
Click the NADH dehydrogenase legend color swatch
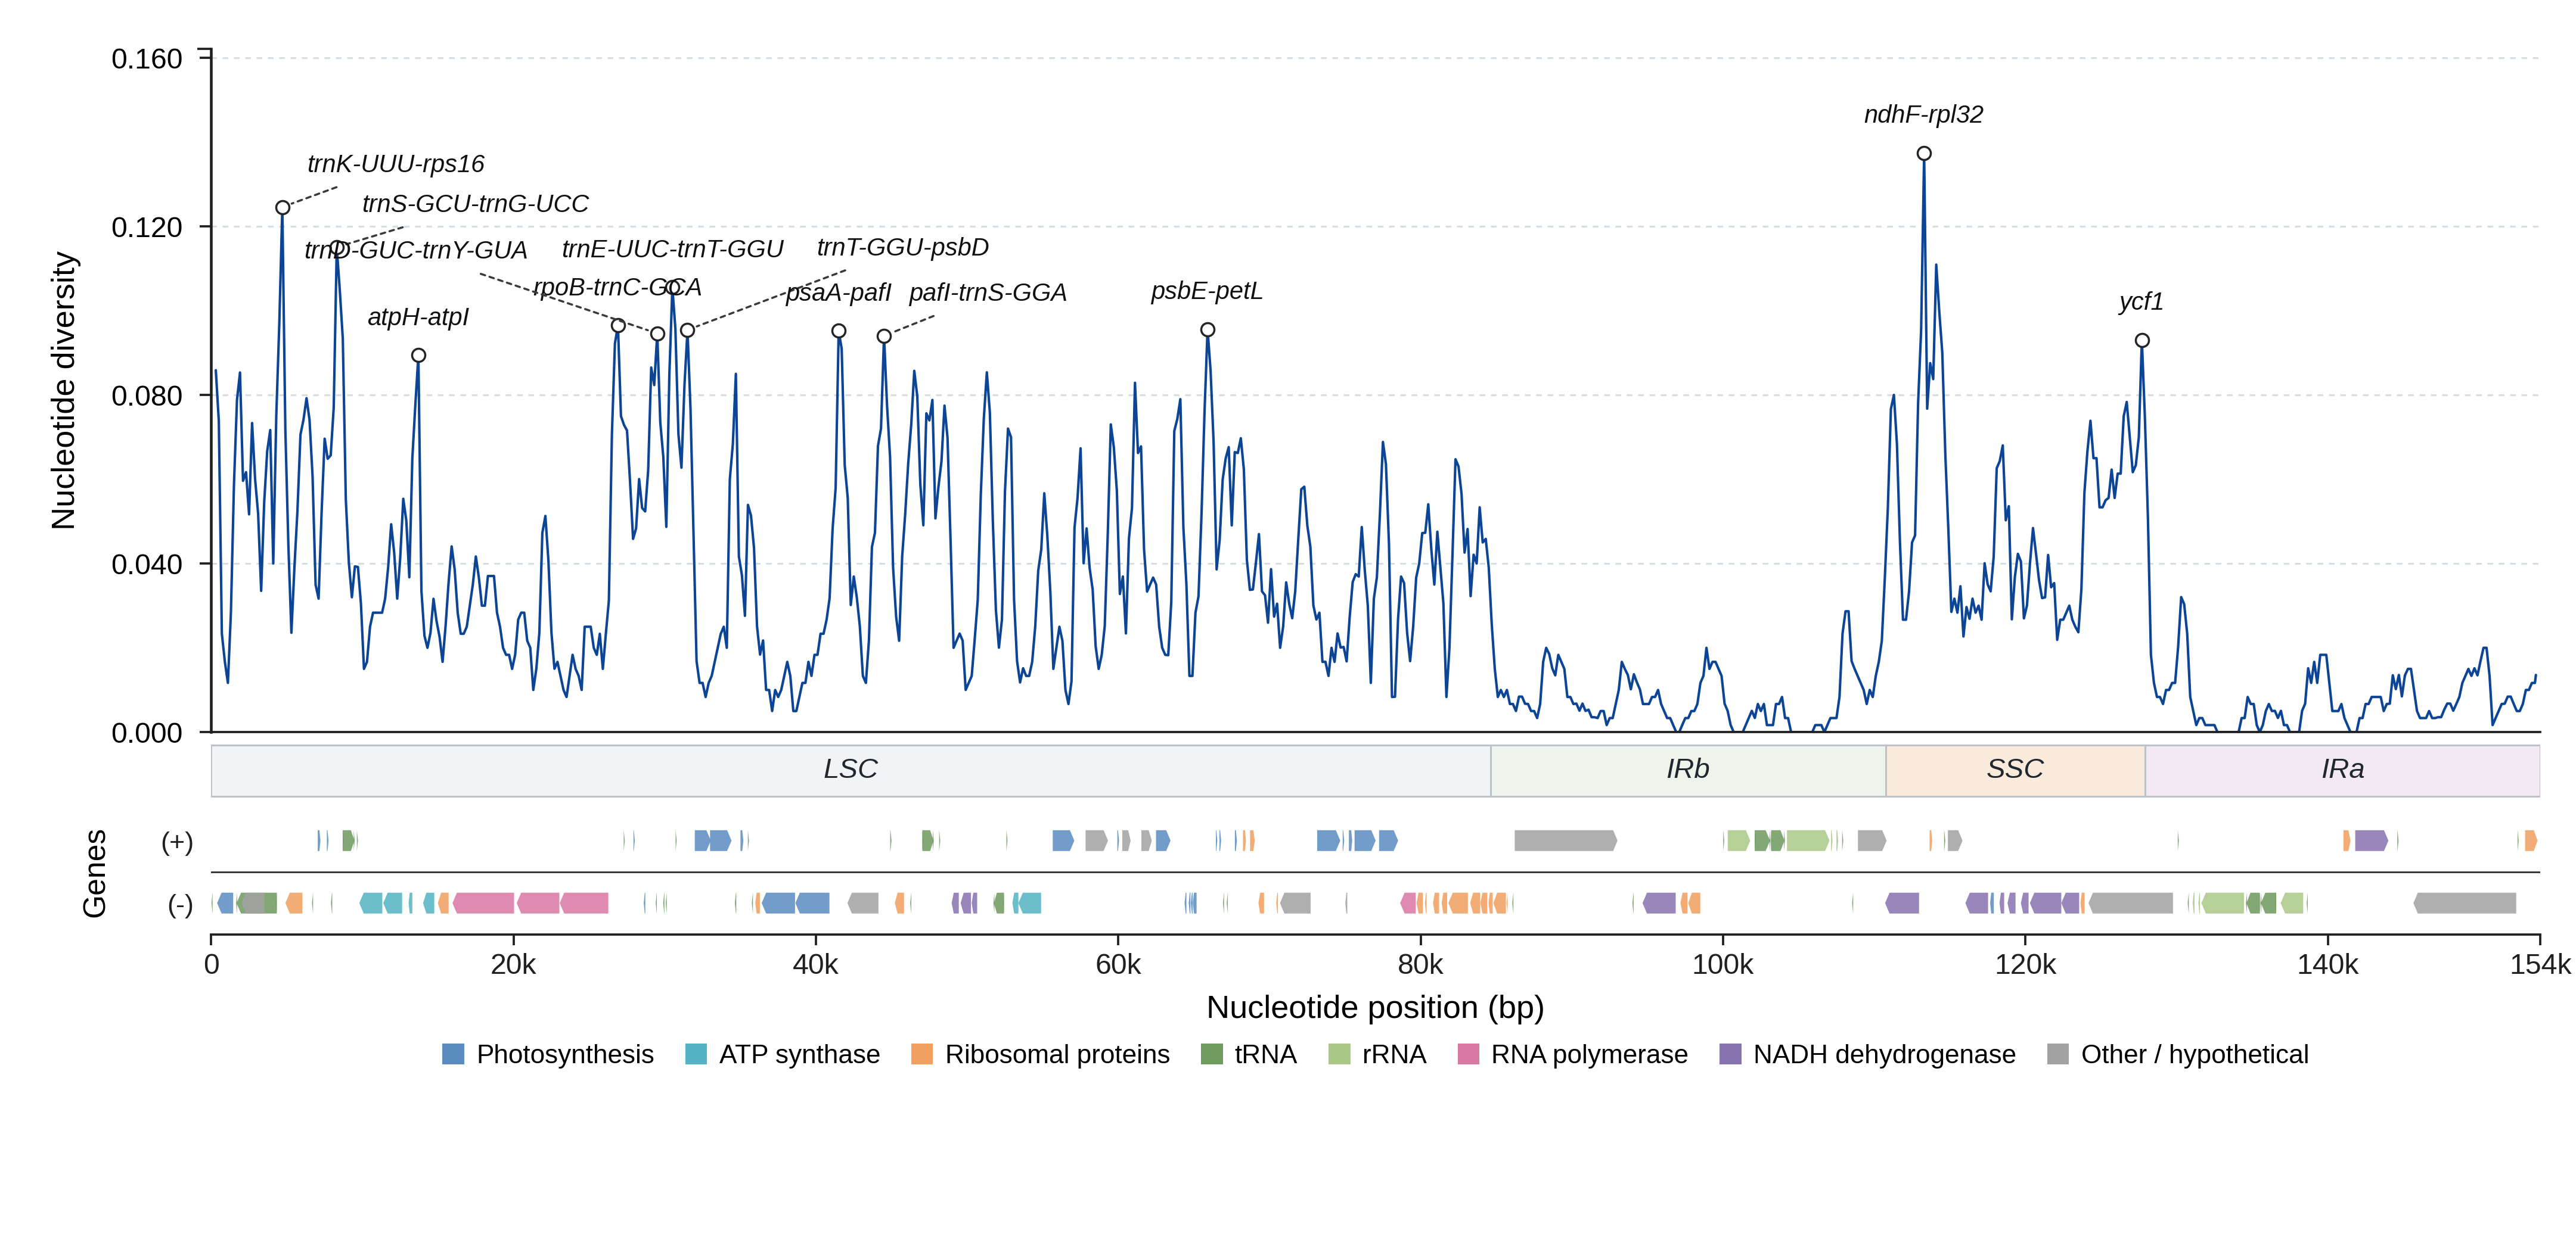click(x=1730, y=1054)
